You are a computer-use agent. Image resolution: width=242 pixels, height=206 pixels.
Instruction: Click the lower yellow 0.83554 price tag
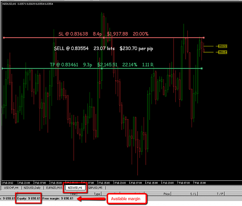click(223, 52)
